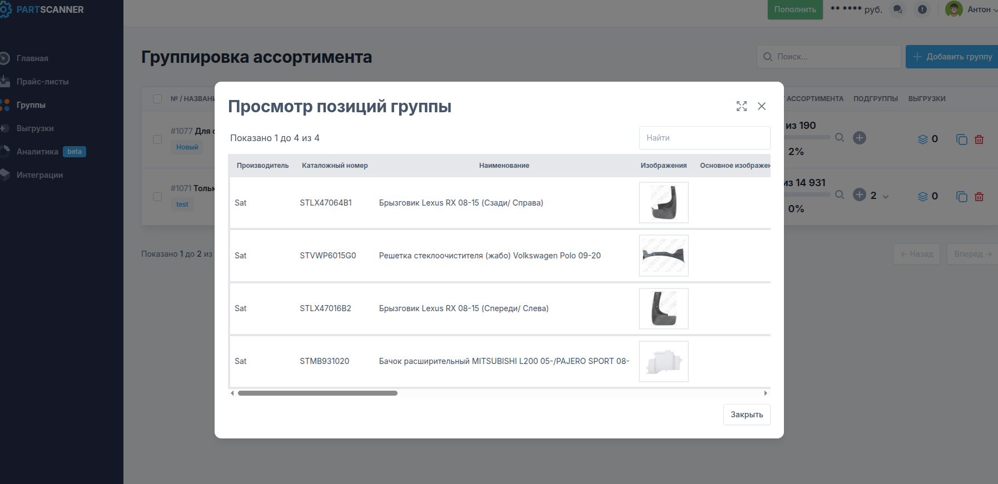Select catalog number STMB931020 cell
This screenshot has height=484, width=998.
pos(324,361)
